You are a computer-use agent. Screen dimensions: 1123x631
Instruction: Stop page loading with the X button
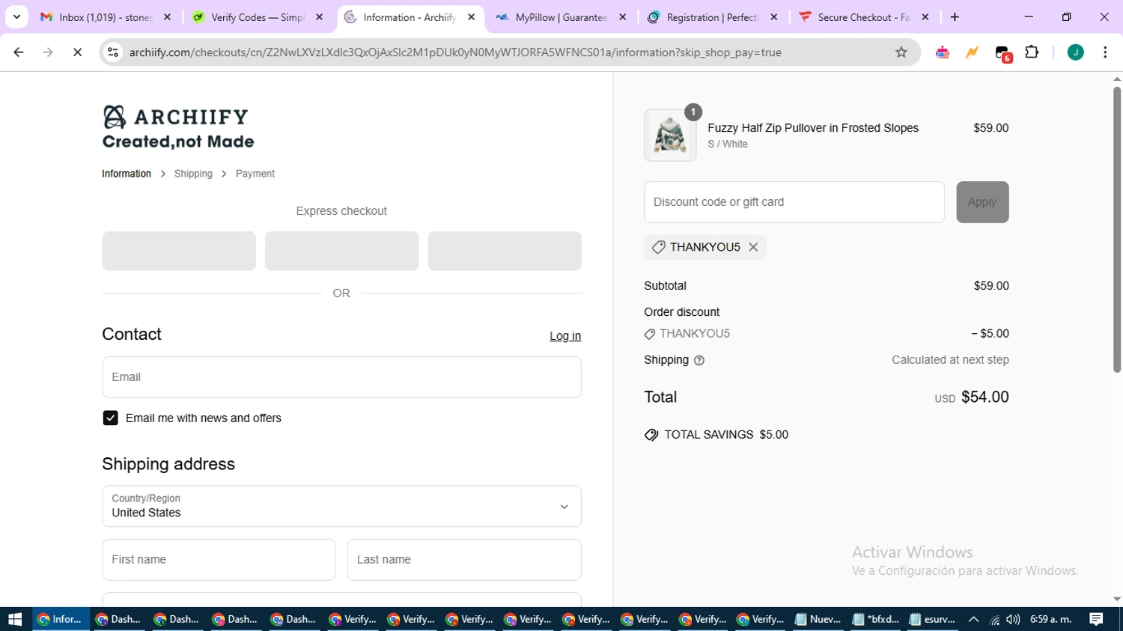77,52
